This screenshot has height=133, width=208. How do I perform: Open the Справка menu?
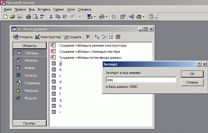[x=85, y=10]
